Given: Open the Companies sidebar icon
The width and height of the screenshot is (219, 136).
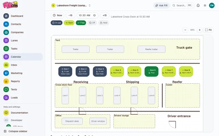Looking at the screenshot, I should [x=6, y=32].
